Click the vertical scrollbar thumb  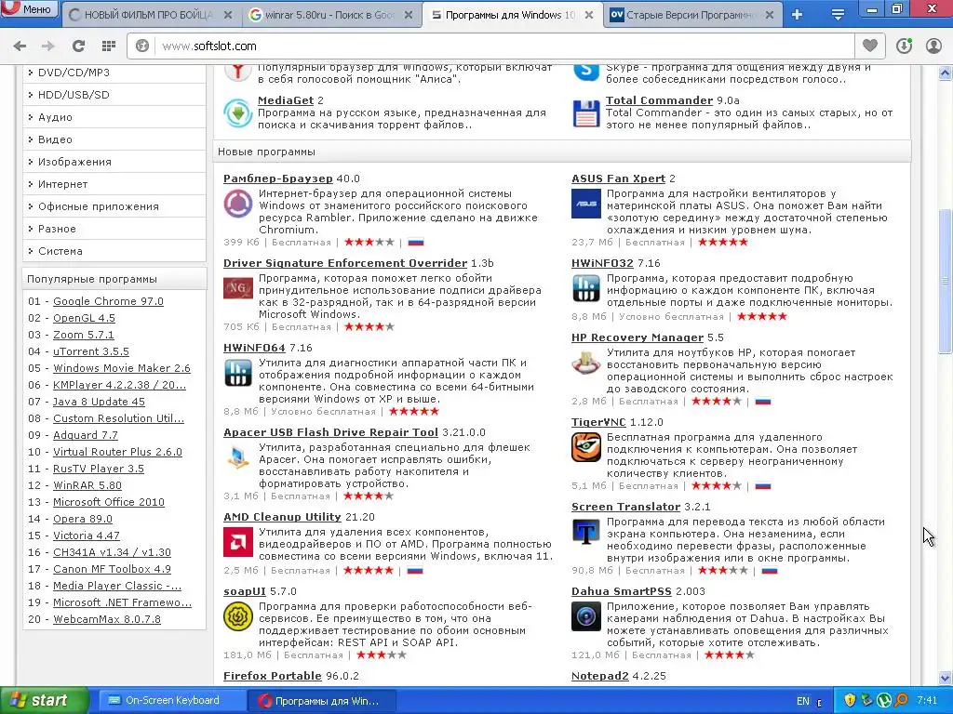pos(945,281)
